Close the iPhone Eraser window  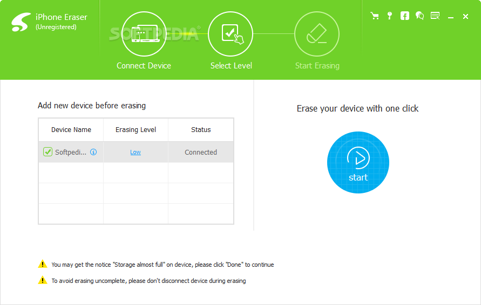pyautogui.click(x=465, y=16)
